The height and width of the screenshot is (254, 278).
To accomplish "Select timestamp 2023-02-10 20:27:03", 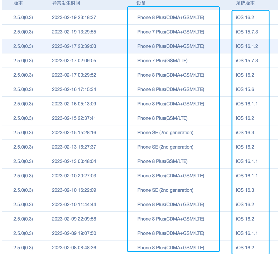I will tap(74, 176).
